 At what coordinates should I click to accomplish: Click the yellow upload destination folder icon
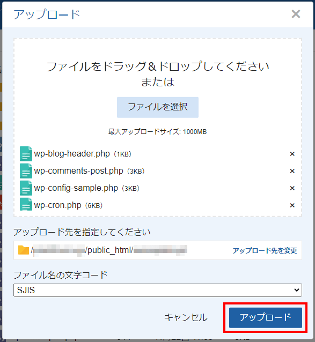(x=24, y=250)
